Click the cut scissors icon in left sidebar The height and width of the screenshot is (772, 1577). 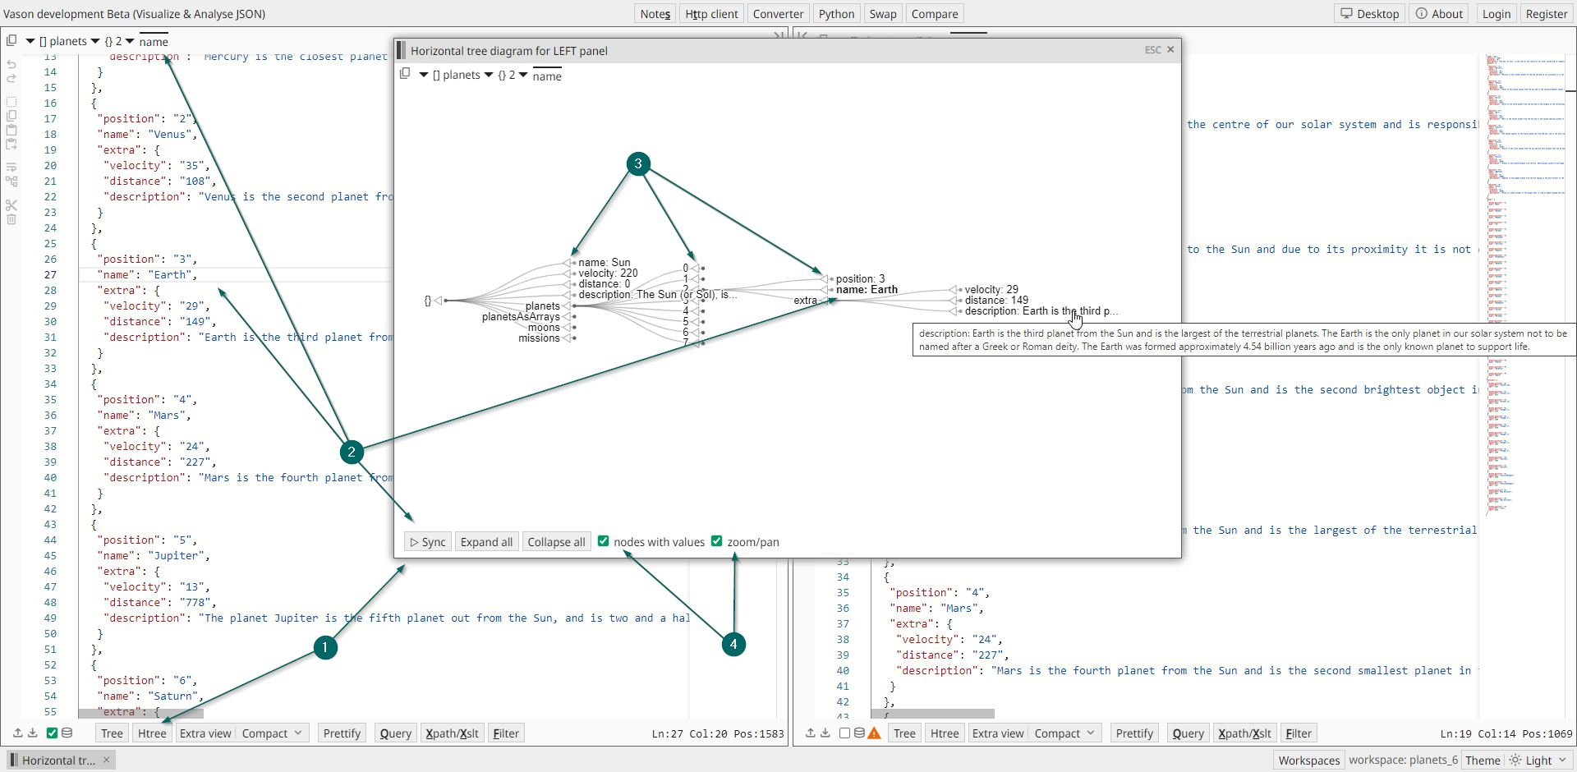(11, 204)
